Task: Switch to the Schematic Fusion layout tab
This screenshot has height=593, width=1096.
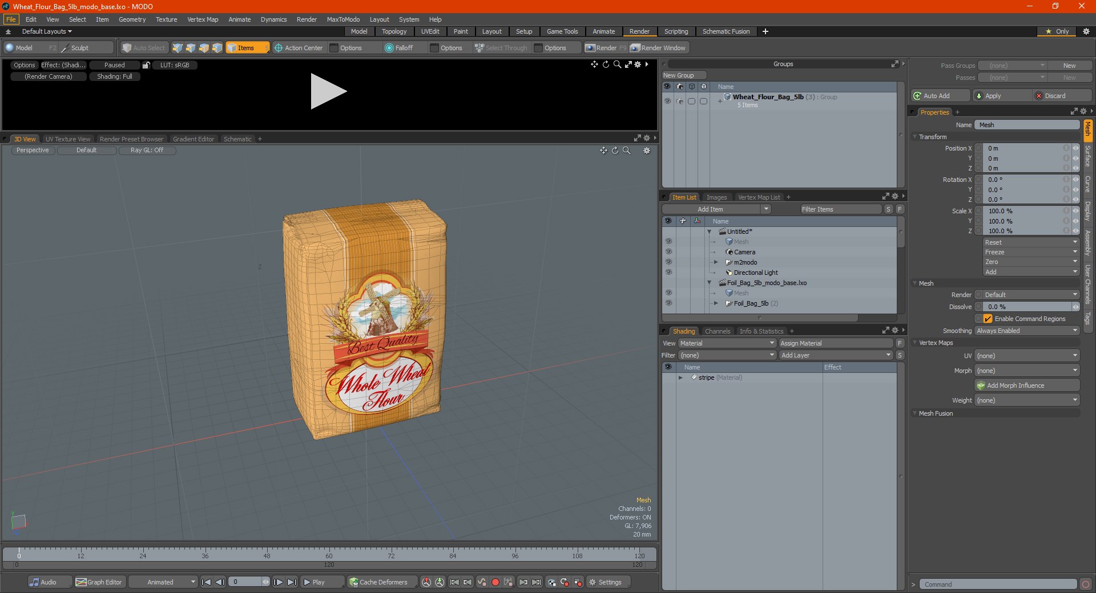Action: [x=726, y=31]
